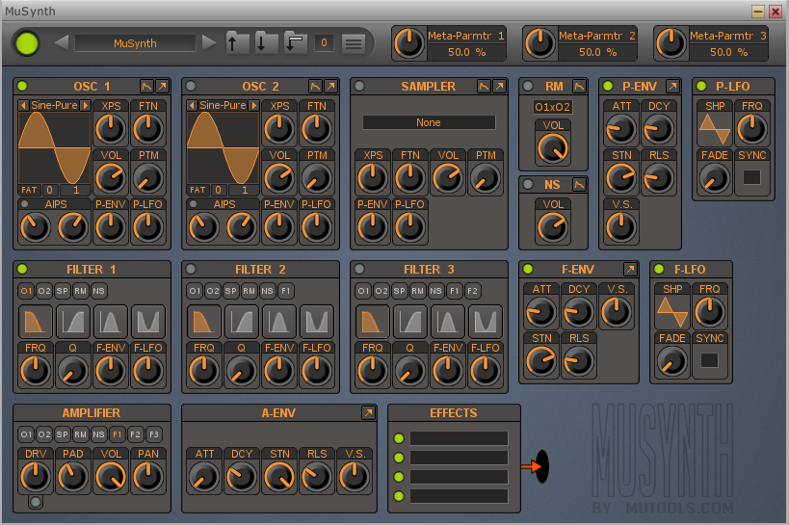Click the MuSynth preset name display
The height and width of the screenshot is (525, 789).
coord(135,43)
